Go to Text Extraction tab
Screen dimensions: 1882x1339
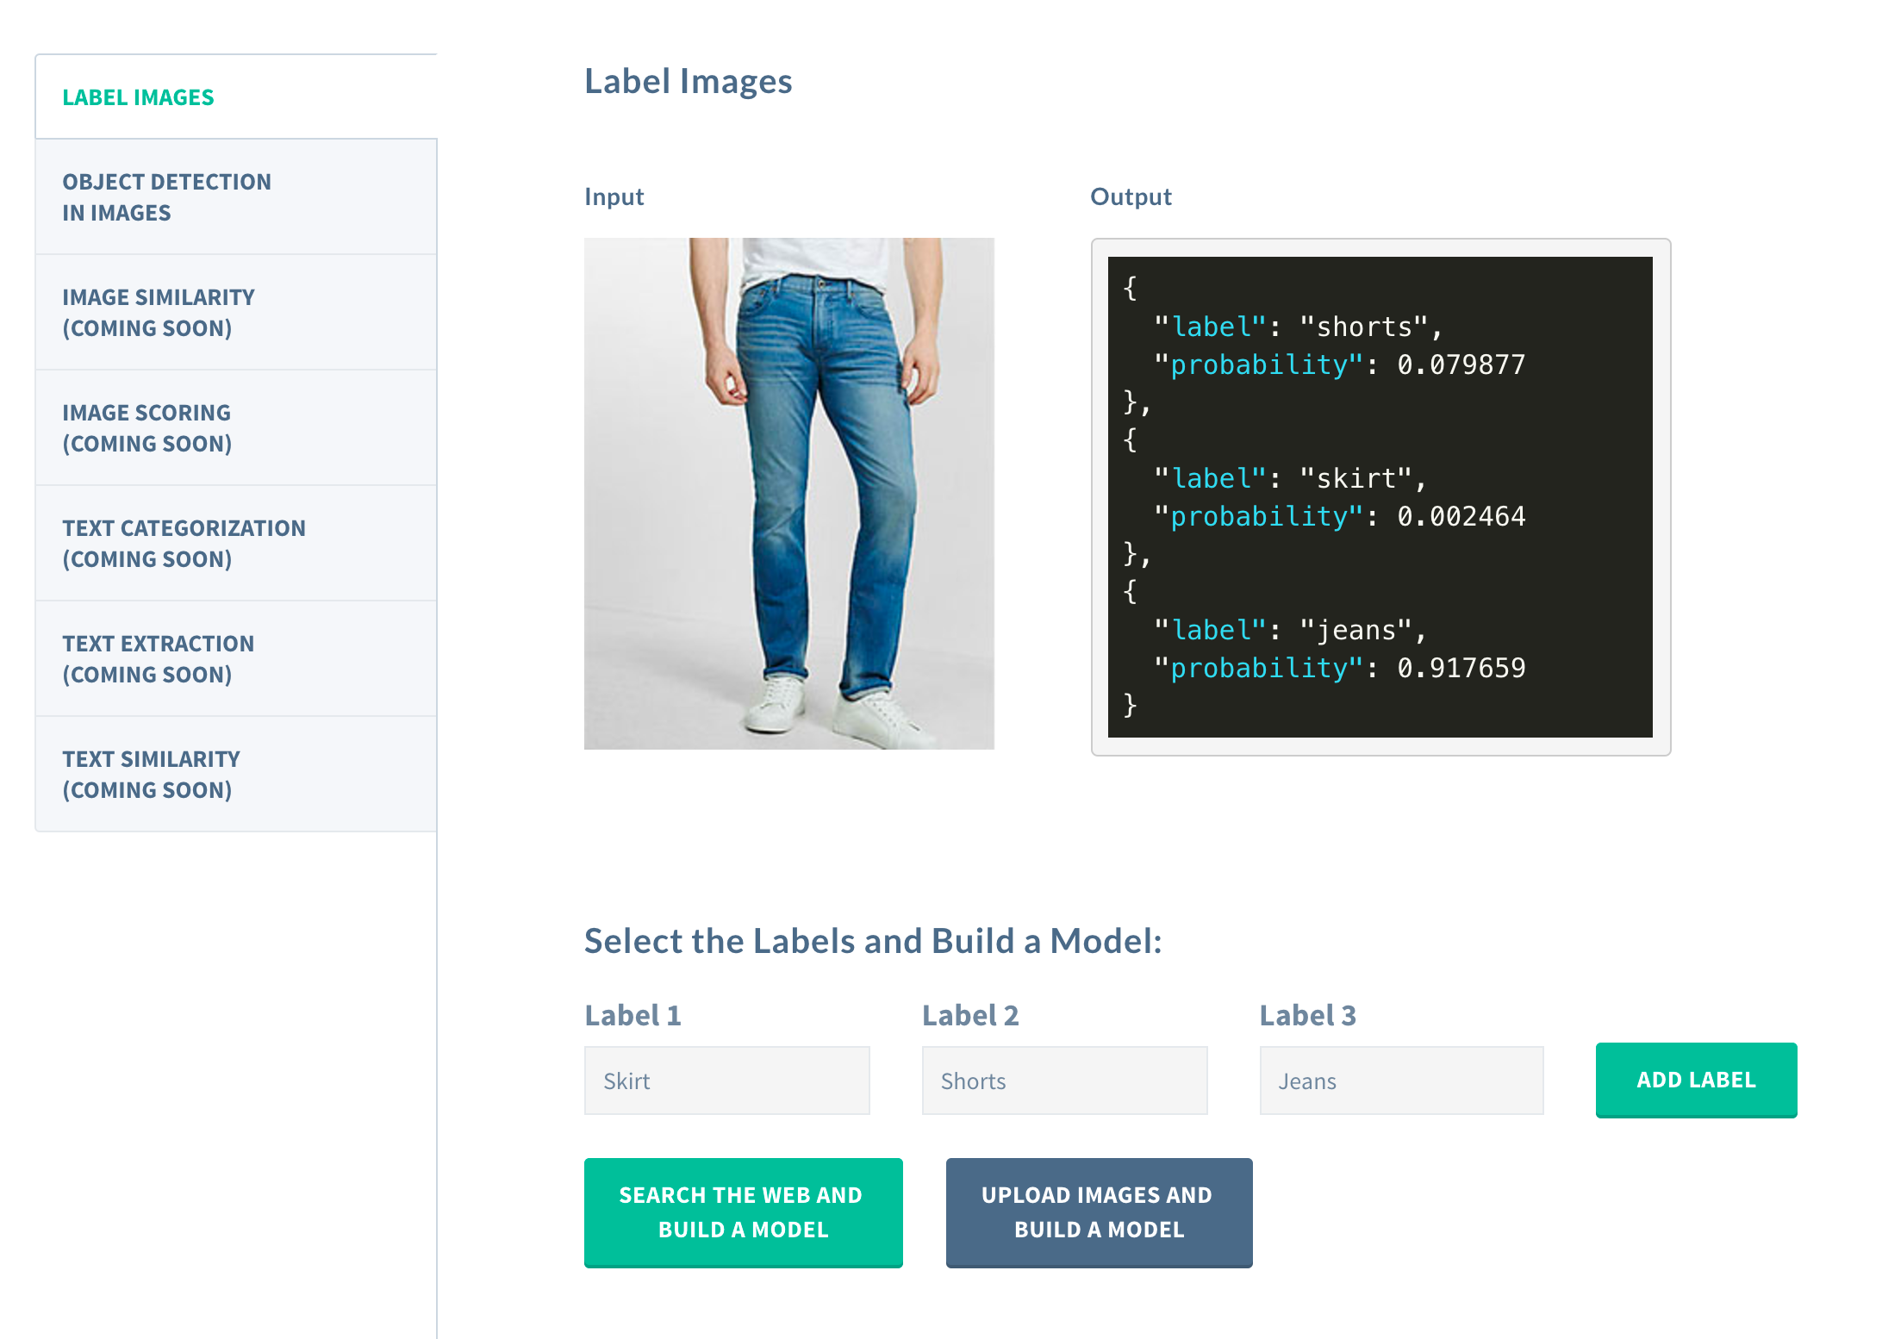(x=158, y=659)
